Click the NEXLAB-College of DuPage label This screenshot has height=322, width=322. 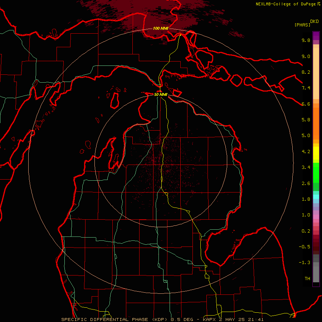pyautogui.click(x=286, y=4)
